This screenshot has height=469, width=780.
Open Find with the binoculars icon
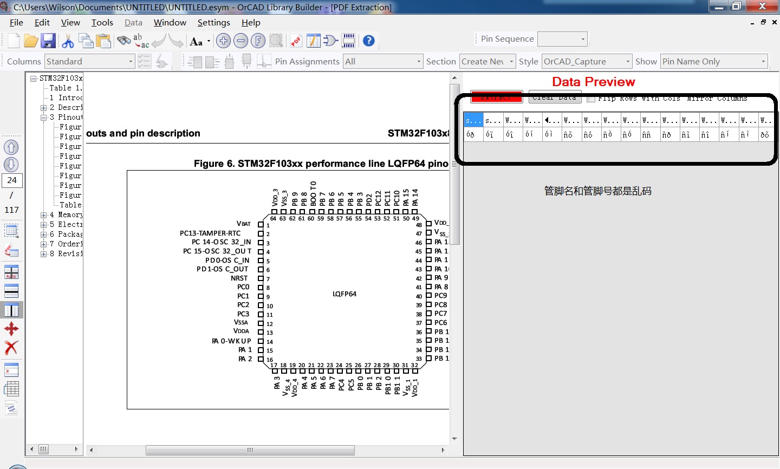[x=124, y=41]
